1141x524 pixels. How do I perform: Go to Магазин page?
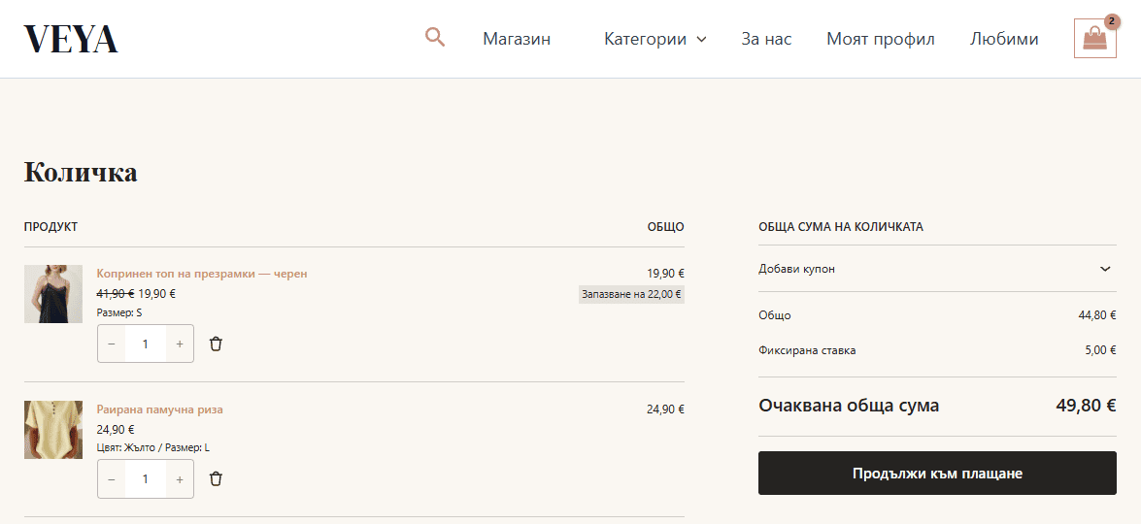517,39
